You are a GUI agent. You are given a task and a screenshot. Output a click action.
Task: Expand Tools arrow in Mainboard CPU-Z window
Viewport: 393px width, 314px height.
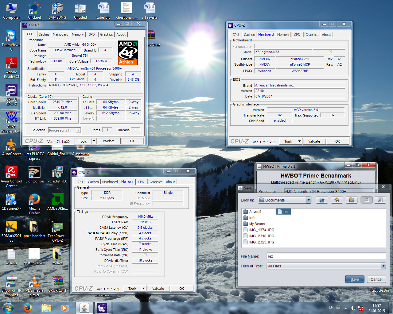pos(299,141)
